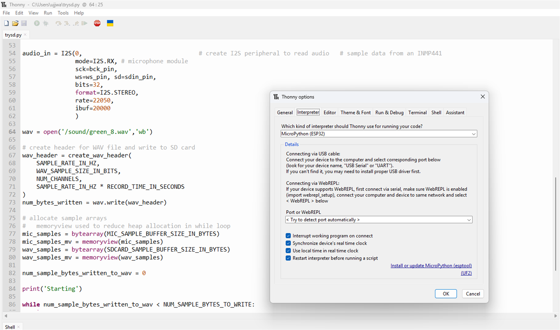The height and width of the screenshot is (330, 560).
Task: Close the trysd.py editor tab
Action: 25,35
